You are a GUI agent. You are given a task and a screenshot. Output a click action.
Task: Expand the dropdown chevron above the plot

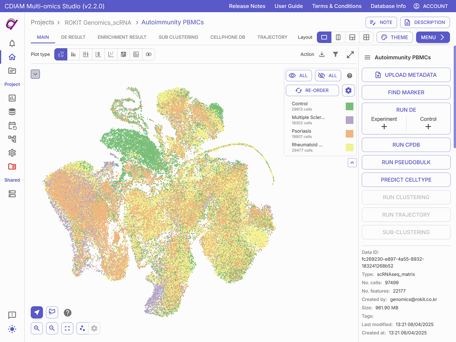[35, 74]
